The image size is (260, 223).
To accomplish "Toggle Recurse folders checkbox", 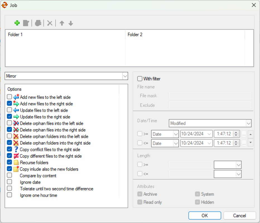I will click(x=9, y=162).
